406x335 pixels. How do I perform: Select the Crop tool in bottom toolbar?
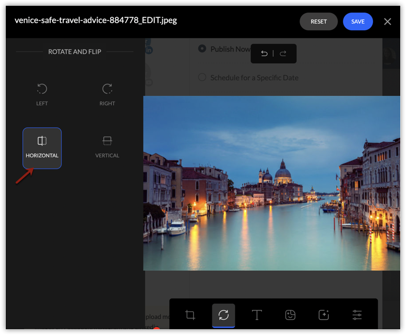(x=190, y=315)
